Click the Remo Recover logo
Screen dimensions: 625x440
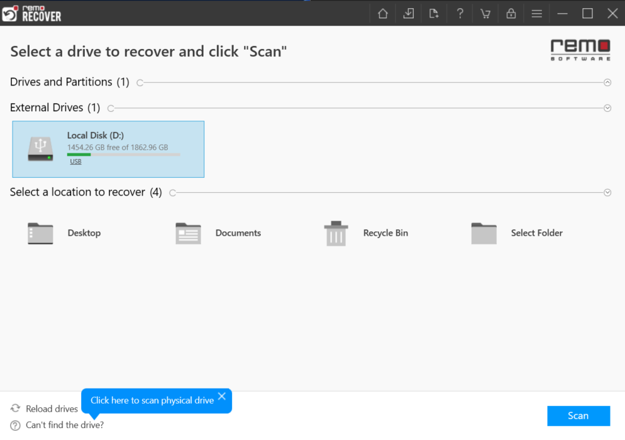[32, 14]
